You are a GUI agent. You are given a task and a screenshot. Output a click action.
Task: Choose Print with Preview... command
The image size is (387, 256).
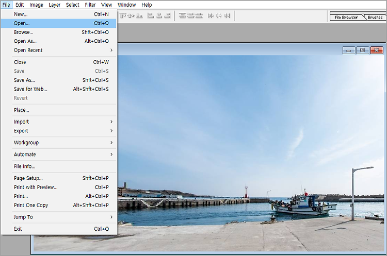coord(59,187)
